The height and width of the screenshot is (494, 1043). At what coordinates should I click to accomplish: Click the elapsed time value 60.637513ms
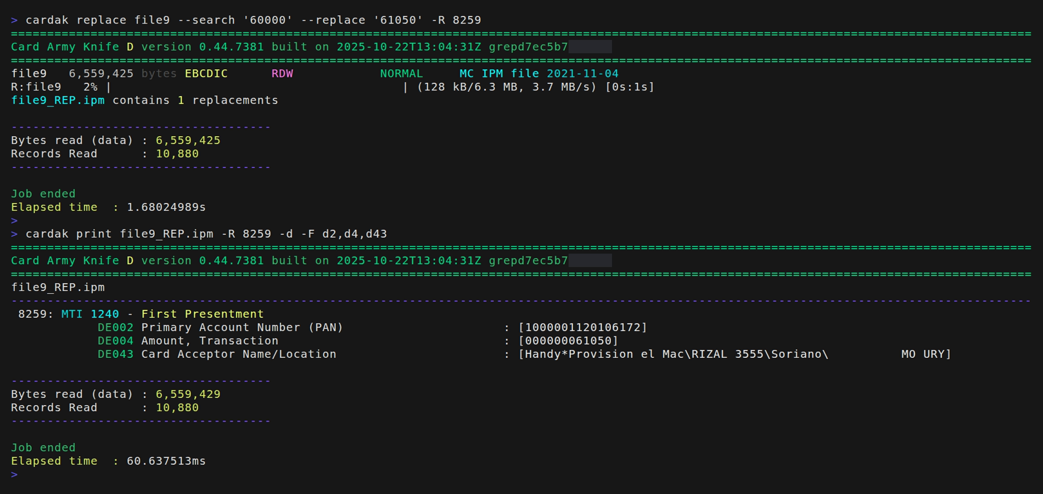pos(166,461)
